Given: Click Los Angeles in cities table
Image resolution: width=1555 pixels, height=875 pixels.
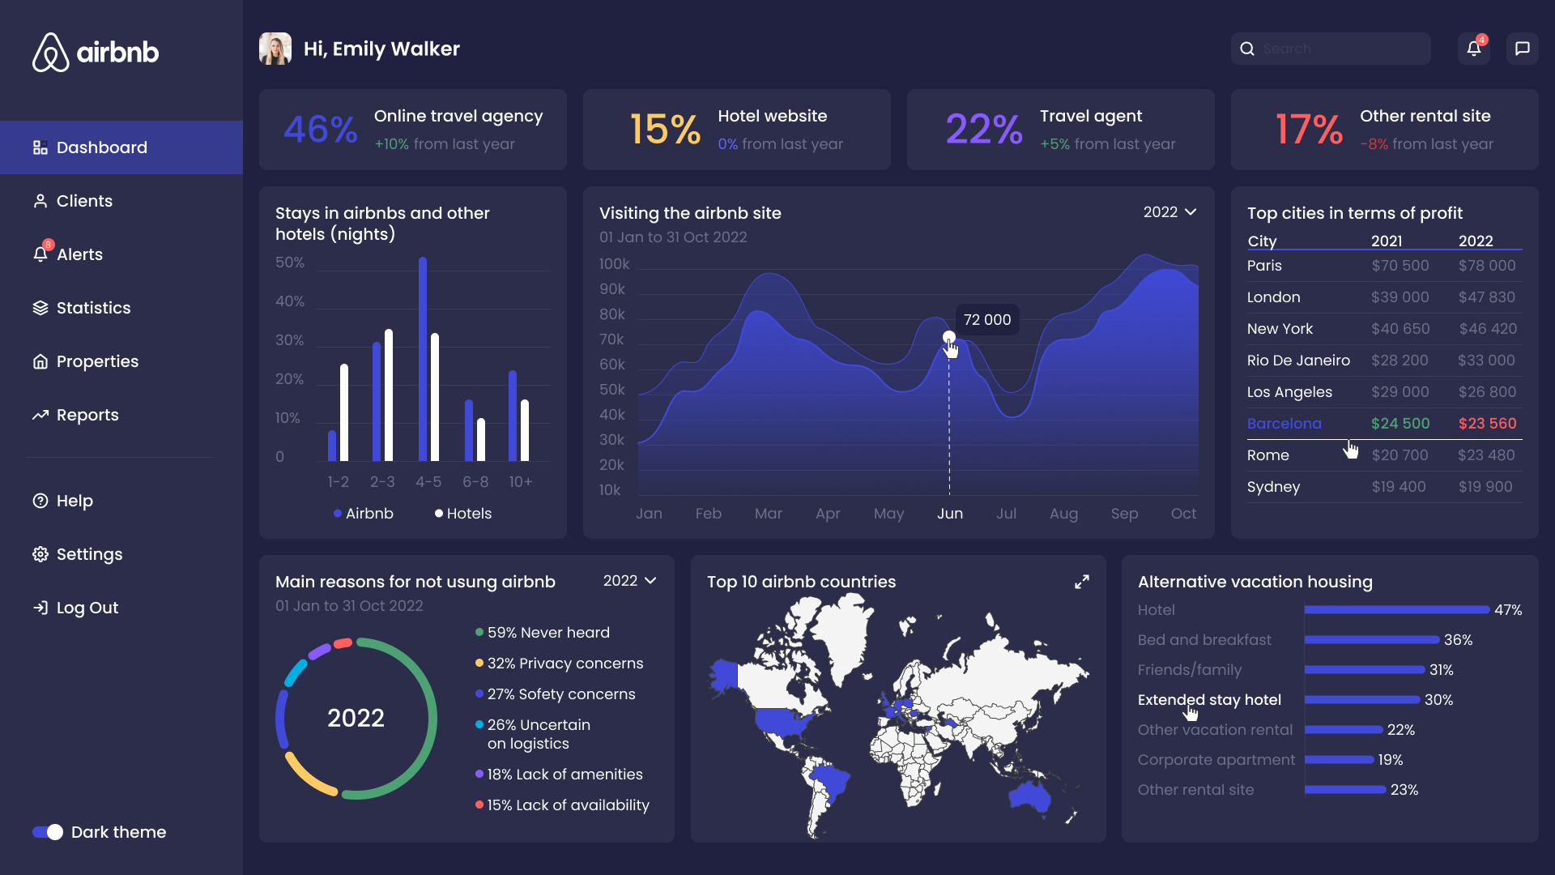Looking at the screenshot, I should click(1289, 392).
